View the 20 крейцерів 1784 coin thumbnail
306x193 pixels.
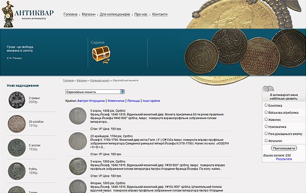[x=78, y=141]
